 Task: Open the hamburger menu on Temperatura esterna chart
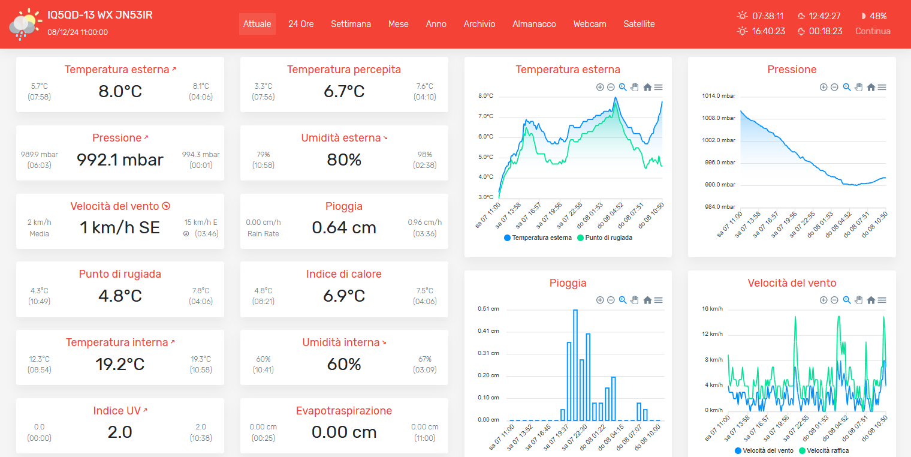click(658, 87)
